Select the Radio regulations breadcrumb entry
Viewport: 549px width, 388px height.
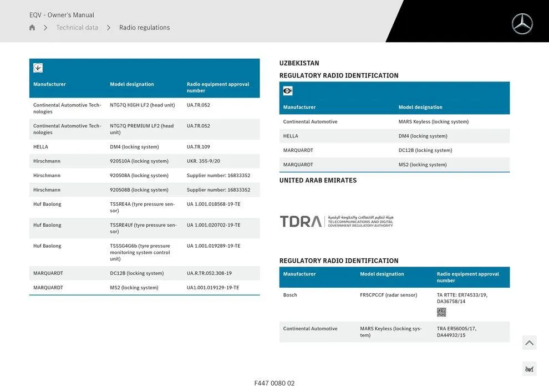(x=144, y=26)
